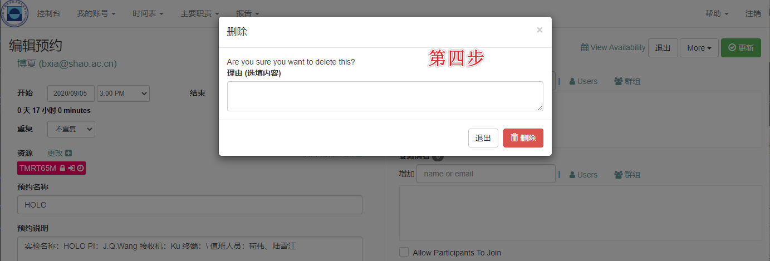
Task: Click the 群组 group icon for invitees
Action: pyautogui.click(x=618, y=174)
